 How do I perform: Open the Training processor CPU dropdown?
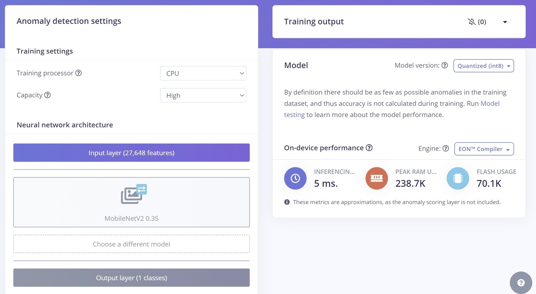(x=203, y=73)
